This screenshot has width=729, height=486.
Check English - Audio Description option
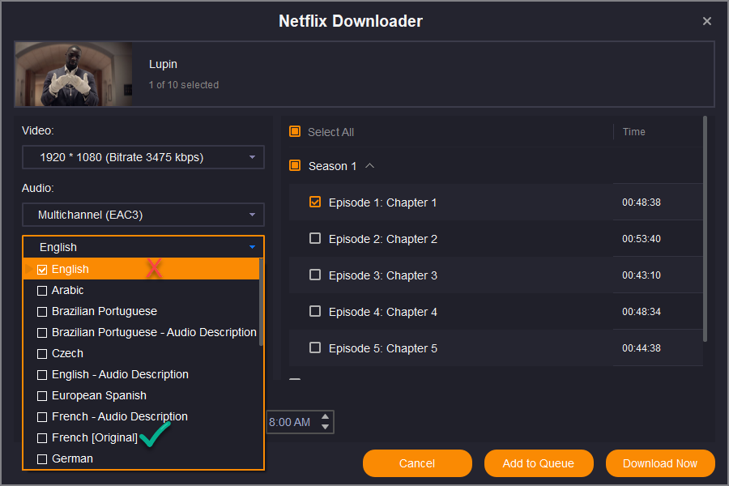[x=42, y=375]
